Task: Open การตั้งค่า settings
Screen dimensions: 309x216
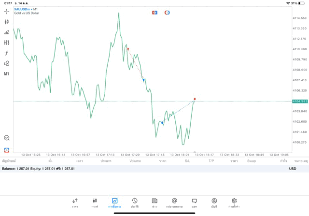Action: (234, 202)
